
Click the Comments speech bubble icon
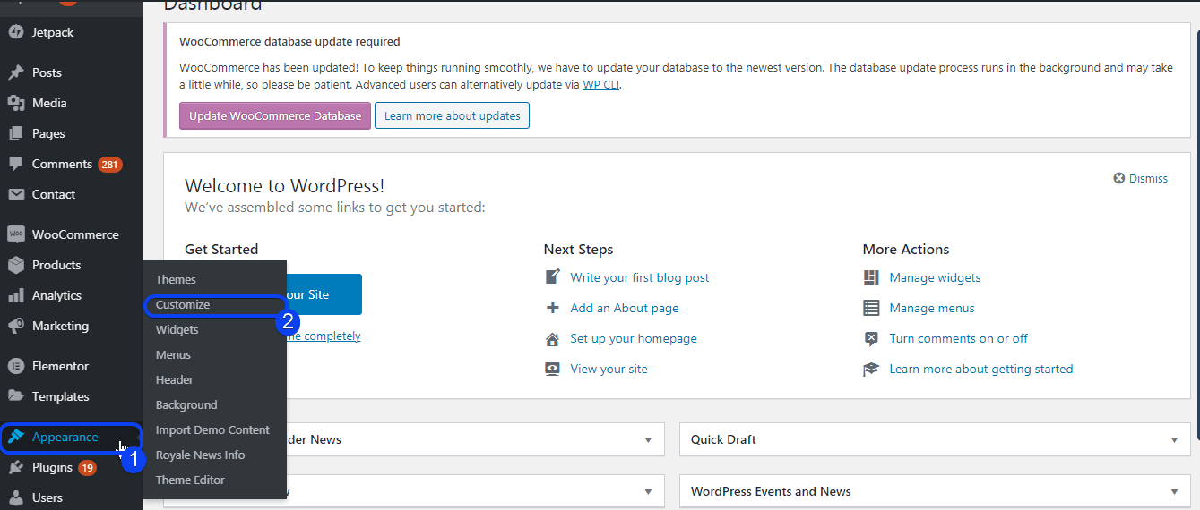click(x=15, y=164)
